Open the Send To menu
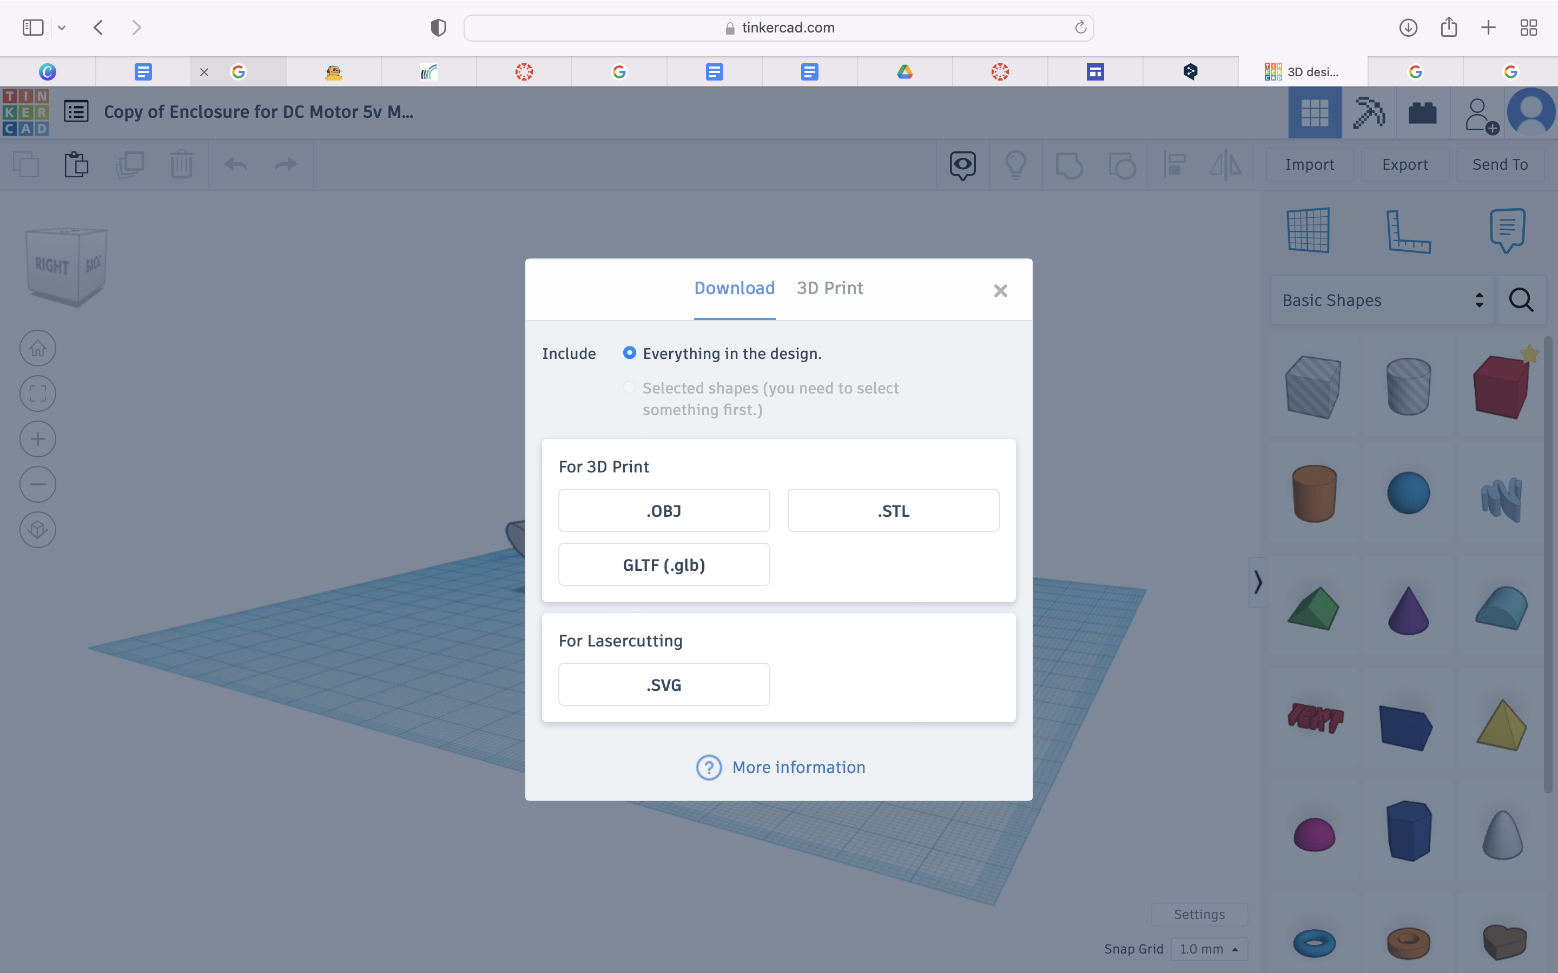Viewport: 1558px width, 973px height. pos(1500,165)
